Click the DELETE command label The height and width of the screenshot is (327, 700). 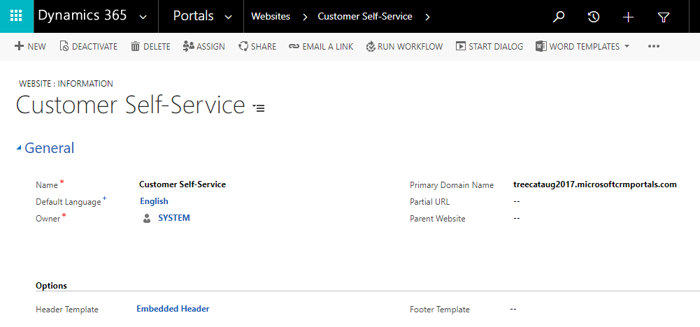pyautogui.click(x=157, y=46)
